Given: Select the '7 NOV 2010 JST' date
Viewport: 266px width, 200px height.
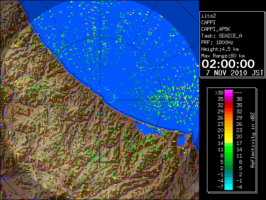Looking at the screenshot, I should [x=234, y=73].
